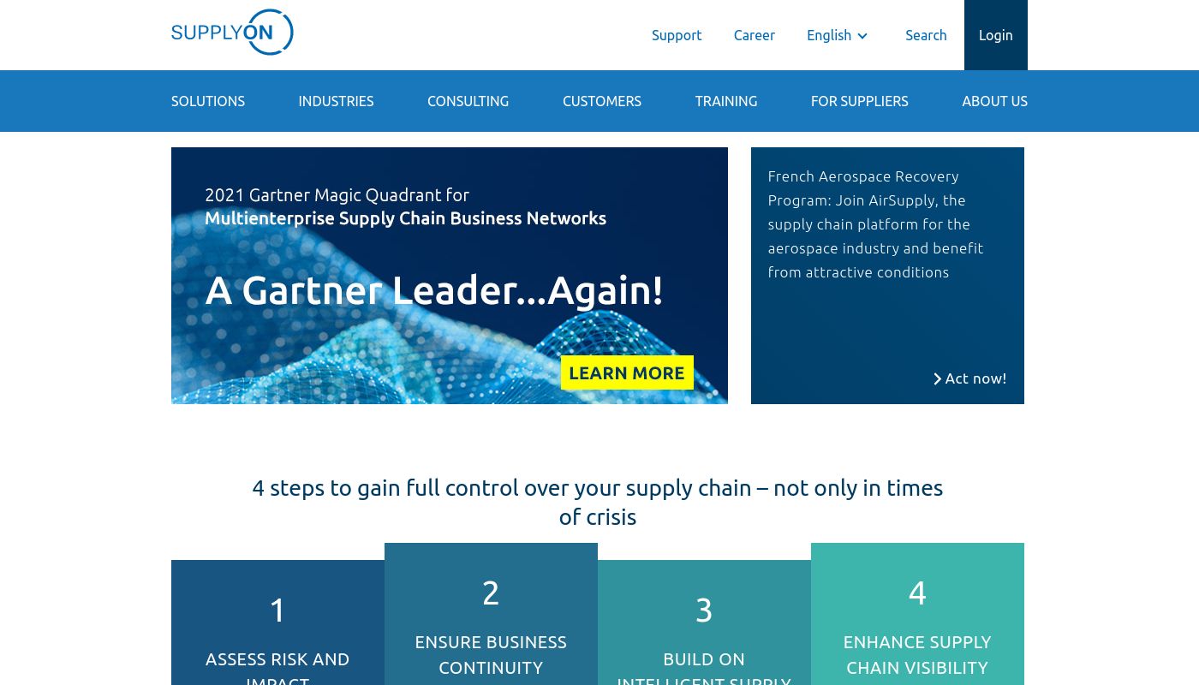Open the Solutions menu
Image resolution: width=1199 pixels, height=685 pixels.
208,101
